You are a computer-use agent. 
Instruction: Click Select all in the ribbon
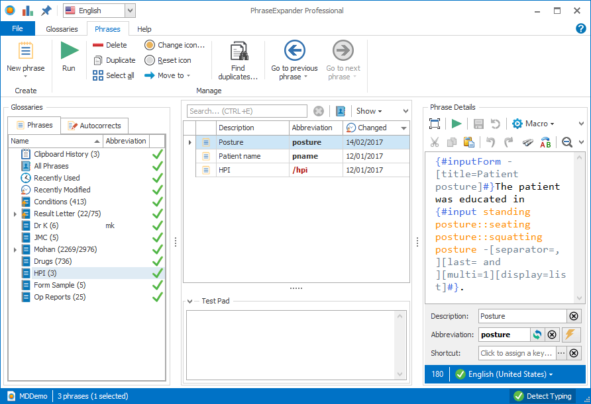pos(113,75)
